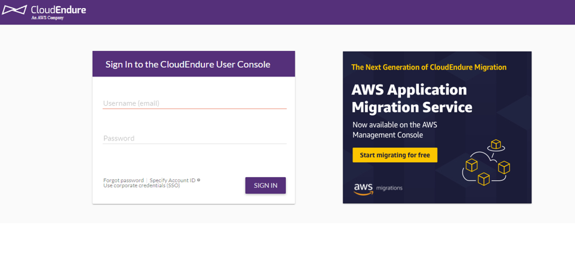This screenshot has height=263, width=575.
Task: Click the AWS Application Migration Service heading
Action: pyautogui.click(x=412, y=99)
